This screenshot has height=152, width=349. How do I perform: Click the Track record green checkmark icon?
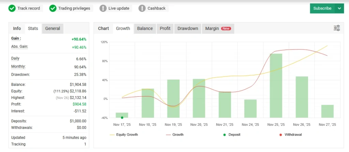pyautogui.click(x=12, y=8)
